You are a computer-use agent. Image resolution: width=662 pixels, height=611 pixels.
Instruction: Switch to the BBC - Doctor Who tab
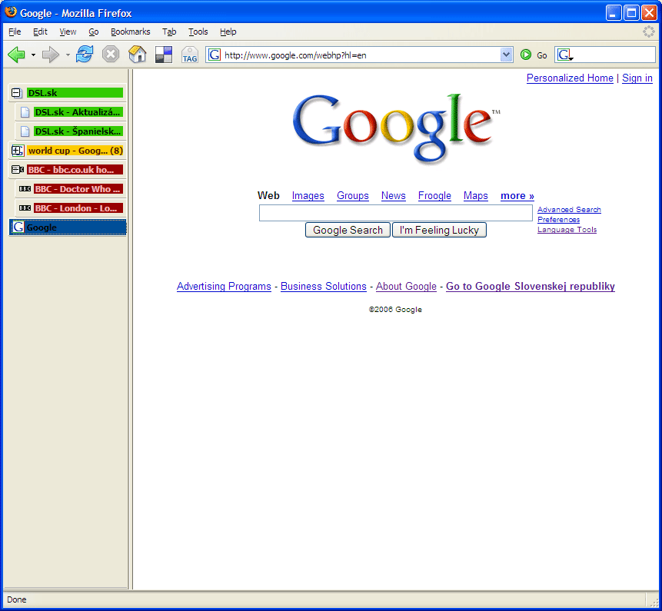[x=71, y=189]
